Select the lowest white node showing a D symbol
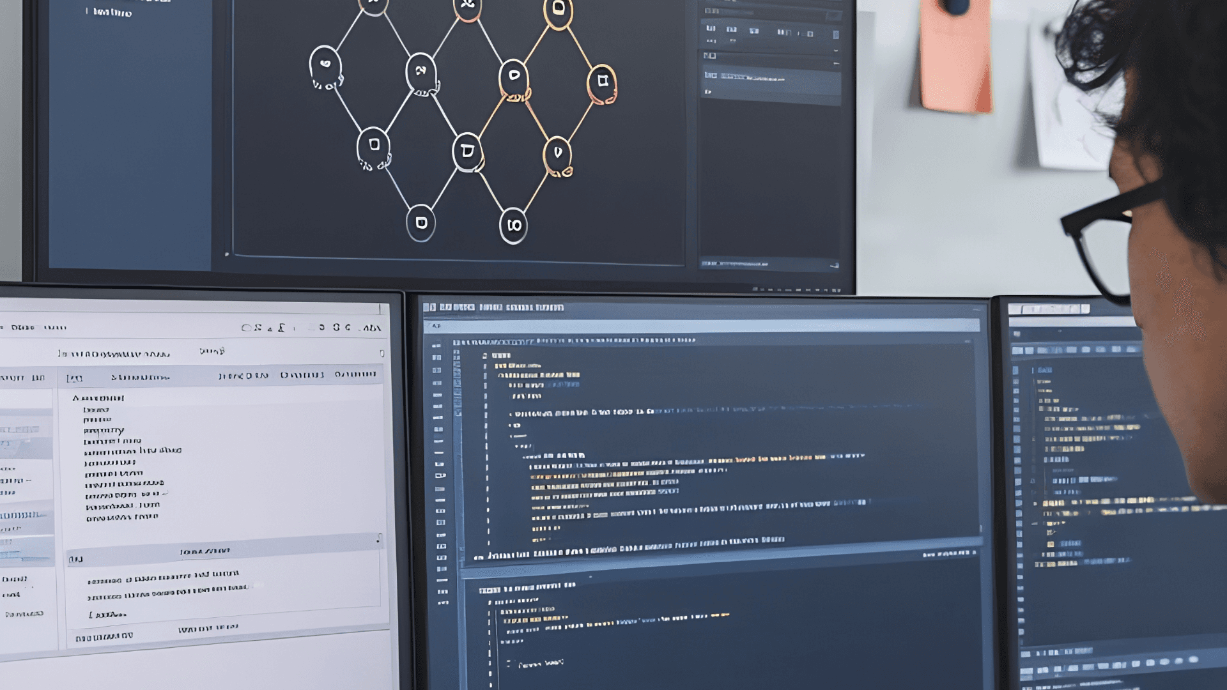This screenshot has width=1227, height=690. click(x=421, y=222)
